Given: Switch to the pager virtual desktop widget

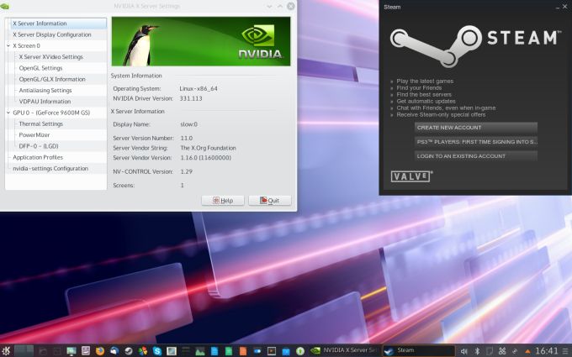Looking at the screenshot, I should [x=24, y=351].
